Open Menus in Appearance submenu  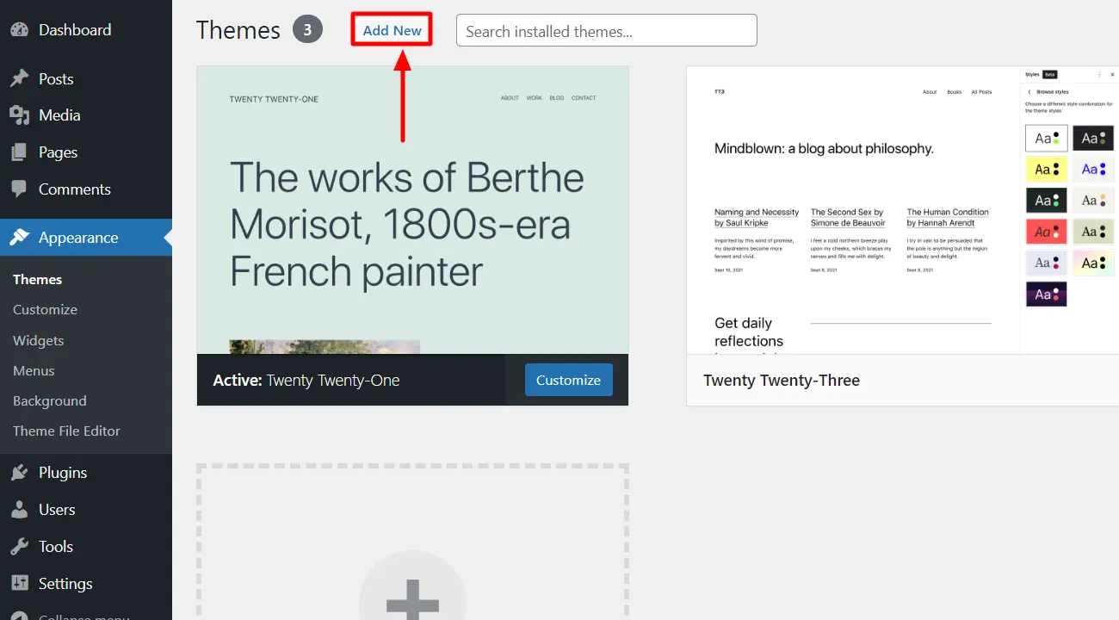[34, 371]
